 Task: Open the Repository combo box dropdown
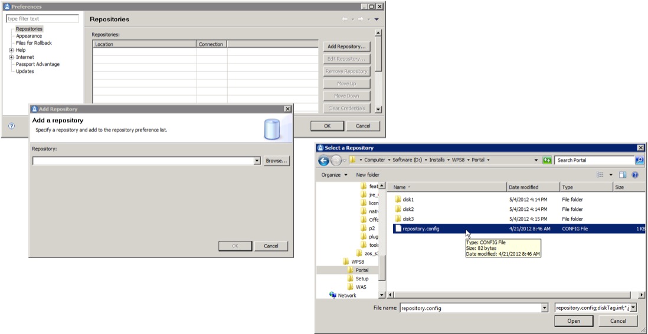coord(257,161)
